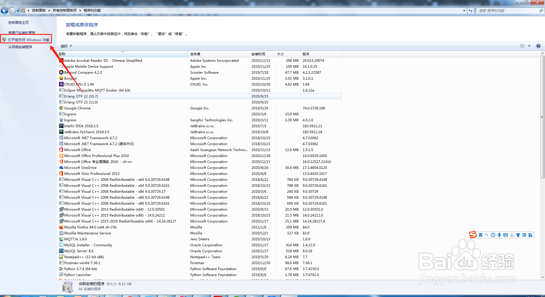545x297 pixels.
Task: Click scrollbar down arrow of program list
Action: [542, 277]
